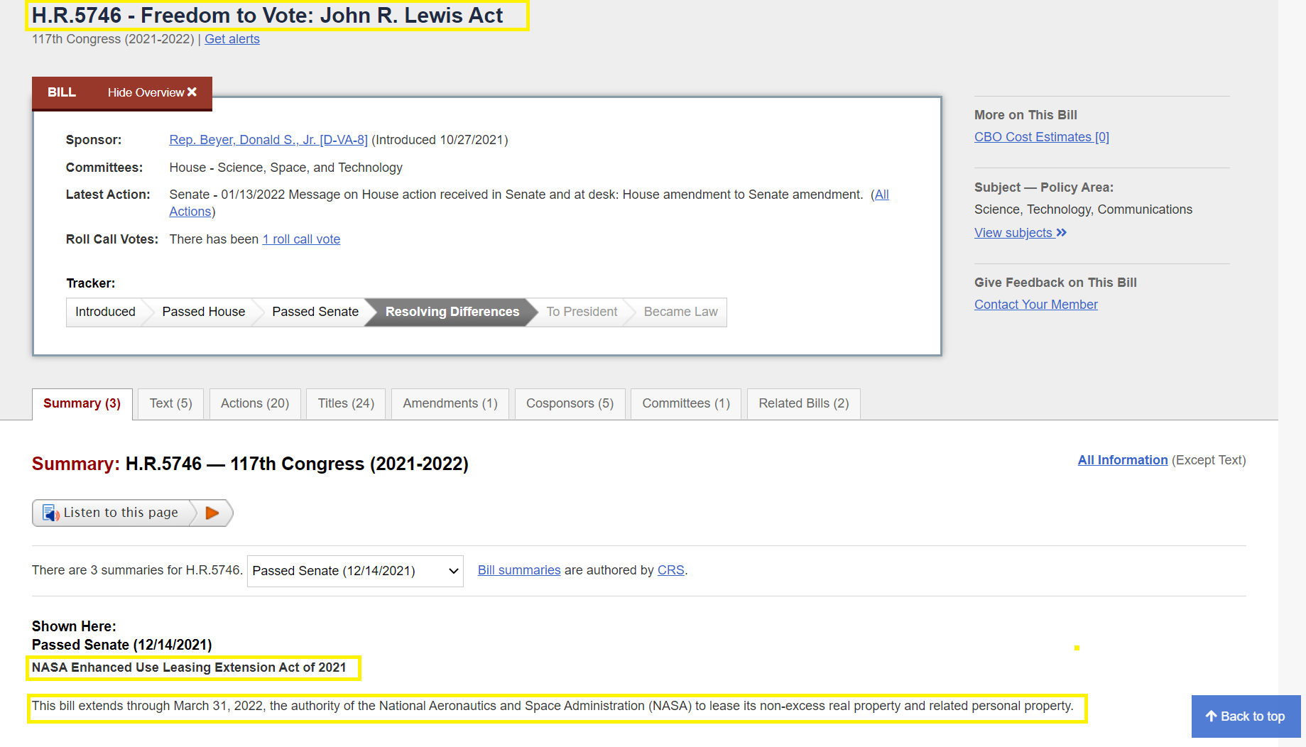Click the View subjects link
The height and width of the screenshot is (747, 1306).
click(x=1020, y=233)
